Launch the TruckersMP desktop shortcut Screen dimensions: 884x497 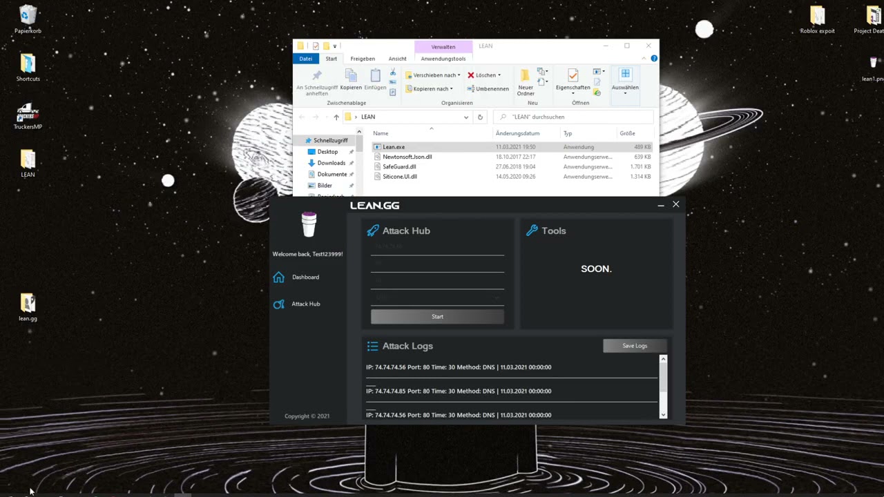28,116
